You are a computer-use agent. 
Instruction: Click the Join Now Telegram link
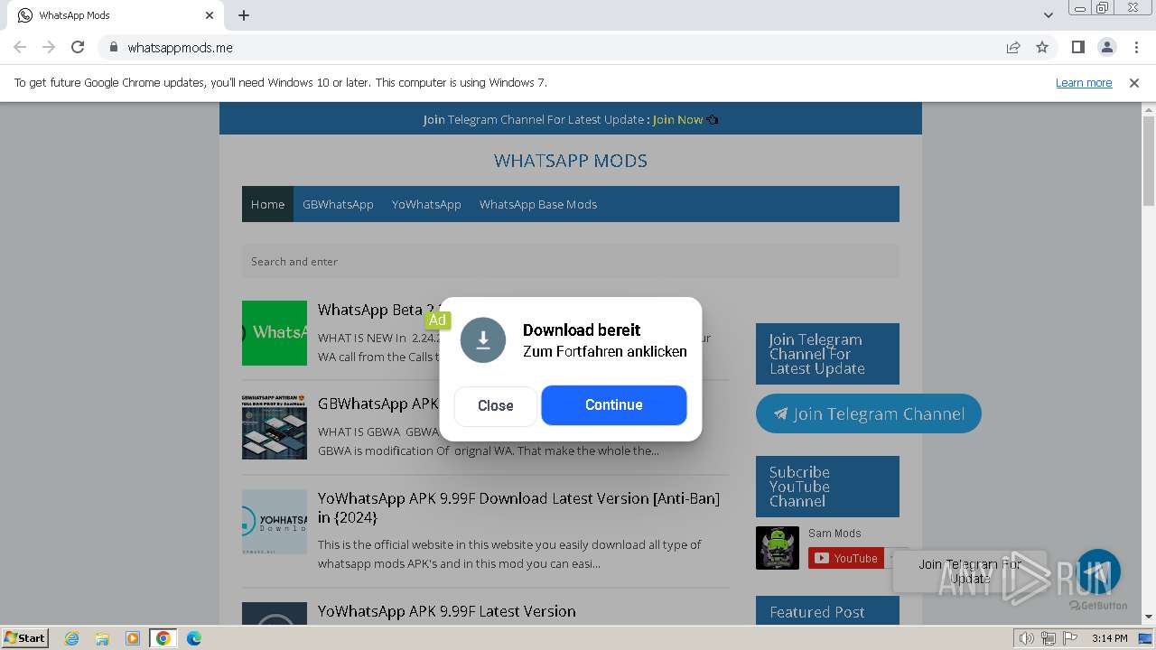pyautogui.click(x=677, y=119)
